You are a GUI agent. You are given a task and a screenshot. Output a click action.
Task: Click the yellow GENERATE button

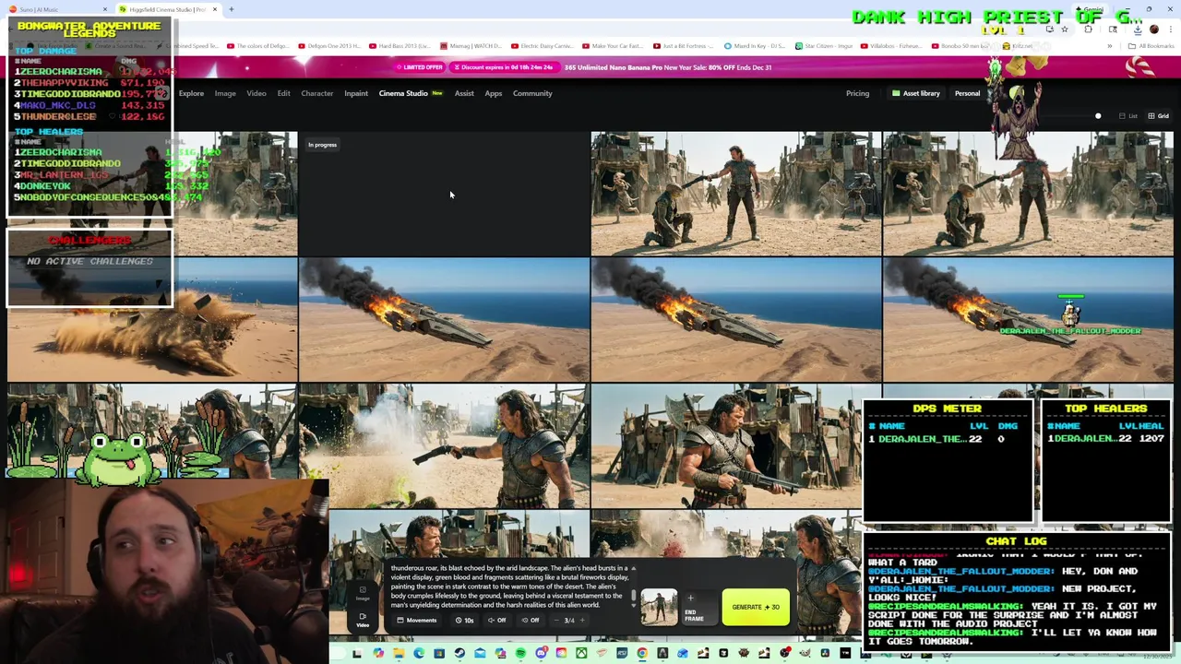point(756,607)
